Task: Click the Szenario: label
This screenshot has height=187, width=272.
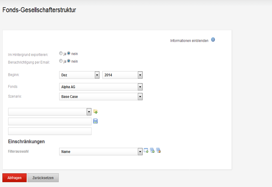Action: tap(15, 96)
